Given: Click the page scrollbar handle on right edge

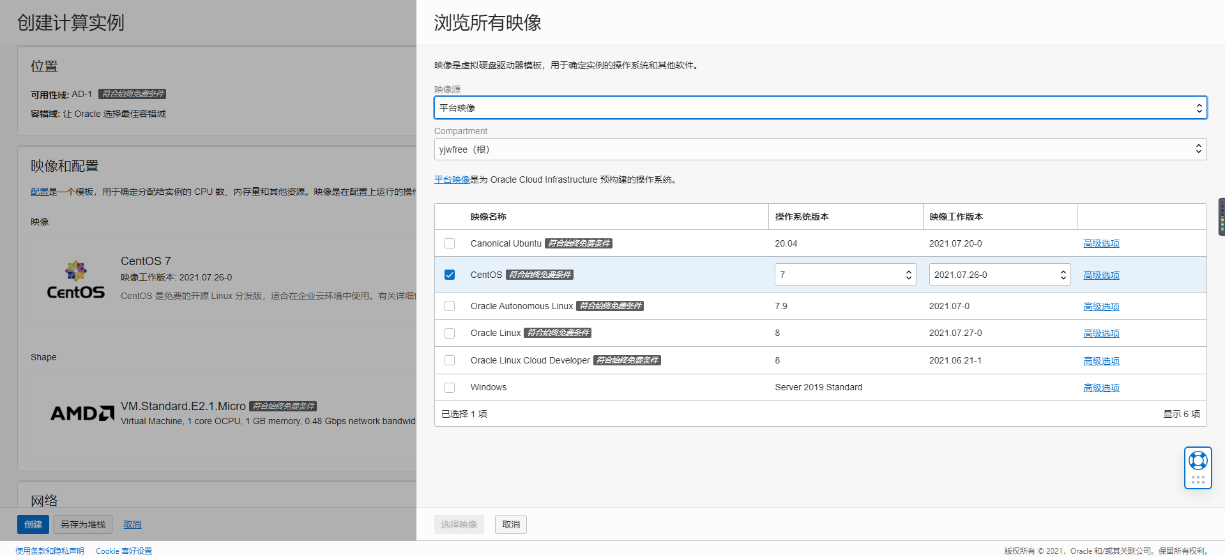Looking at the screenshot, I should pyautogui.click(x=1222, y=217).
